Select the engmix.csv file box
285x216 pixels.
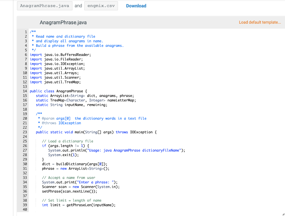(101, 6)
